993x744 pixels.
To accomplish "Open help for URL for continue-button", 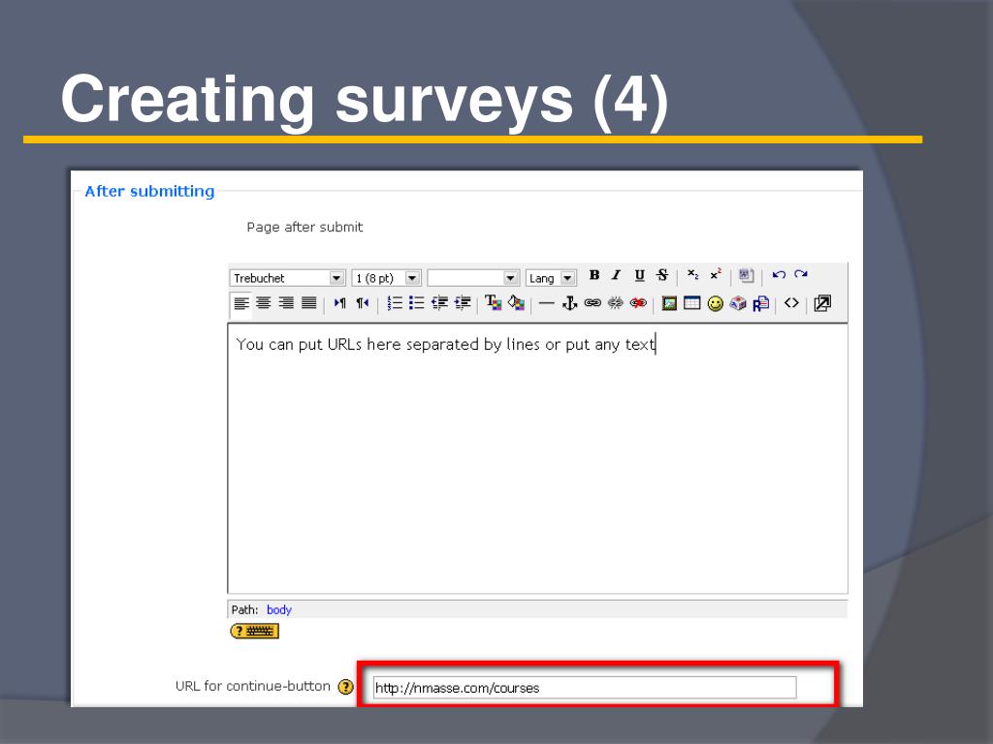I will (345, 687).
